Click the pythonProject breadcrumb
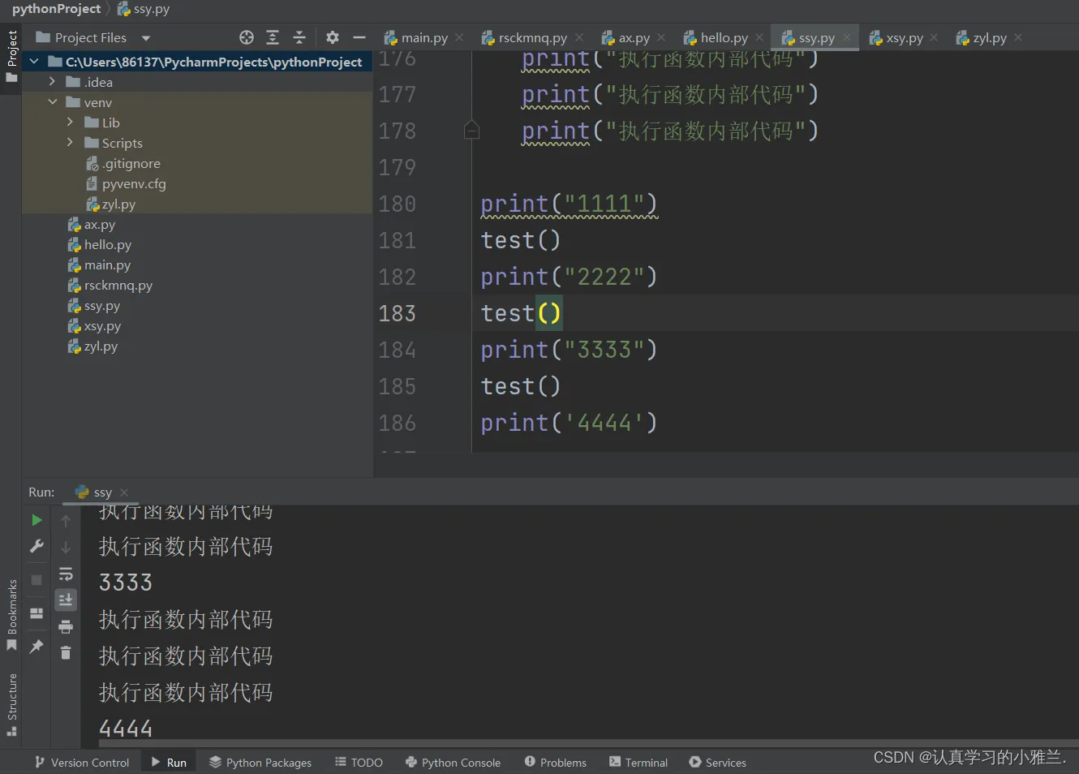The image size is (1079, 774). [56, 9]
